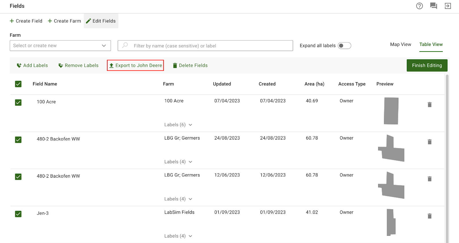Uncheck the select-all header checkbox

(x=18, y=84)
